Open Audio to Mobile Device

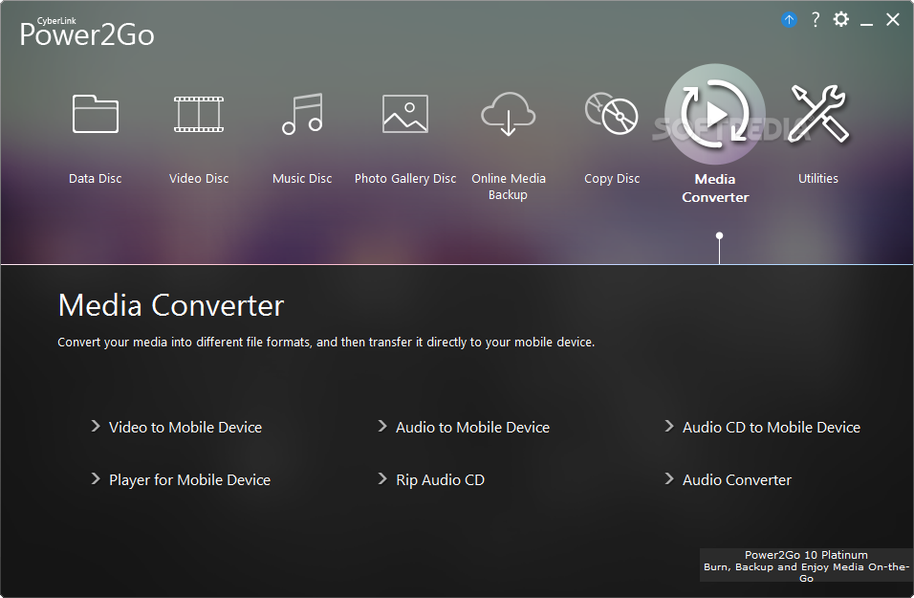pos(472,427)
